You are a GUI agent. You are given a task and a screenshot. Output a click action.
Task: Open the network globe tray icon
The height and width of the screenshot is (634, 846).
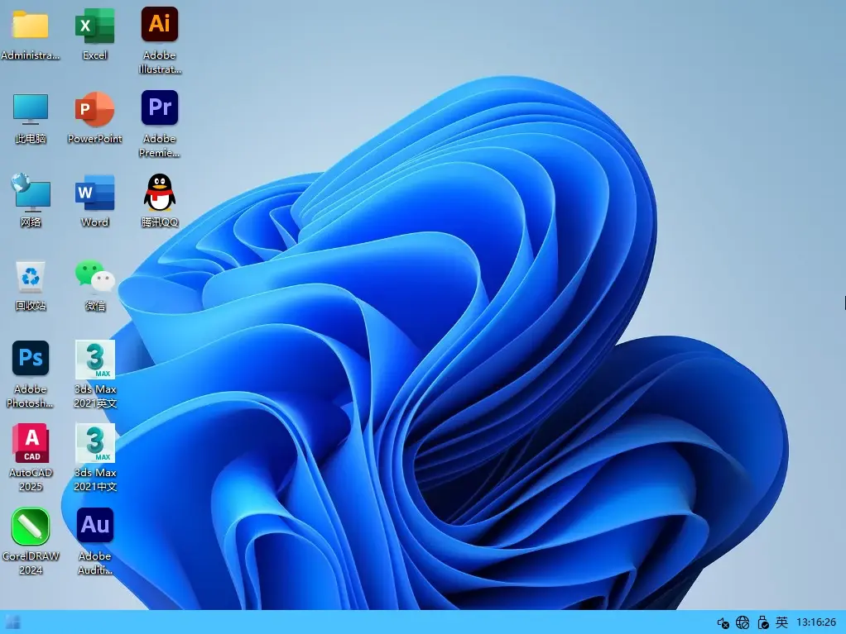coord(743,622)
